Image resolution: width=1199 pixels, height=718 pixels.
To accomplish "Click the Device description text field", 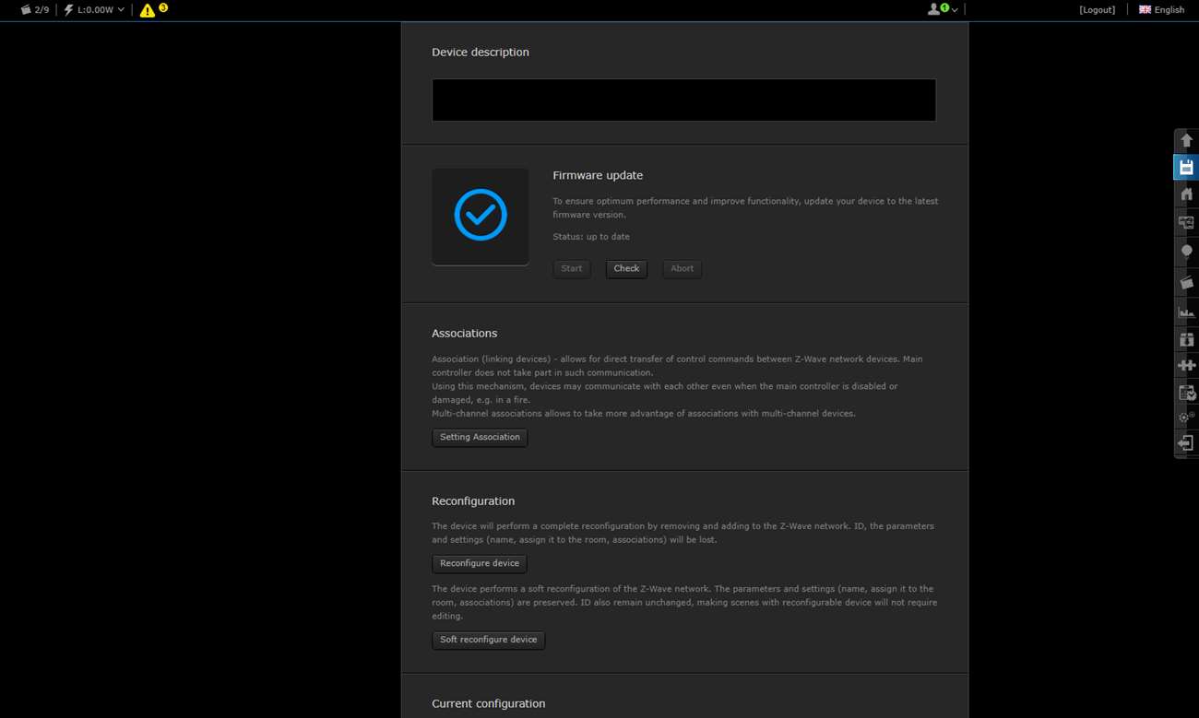I will click(683, 100).
